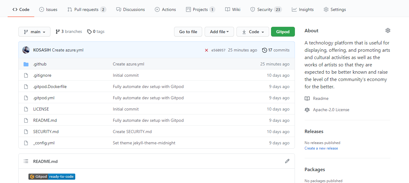Click the tags icon showing 0 tags
This screenshot has width=409, height=183.
(89, 32)
